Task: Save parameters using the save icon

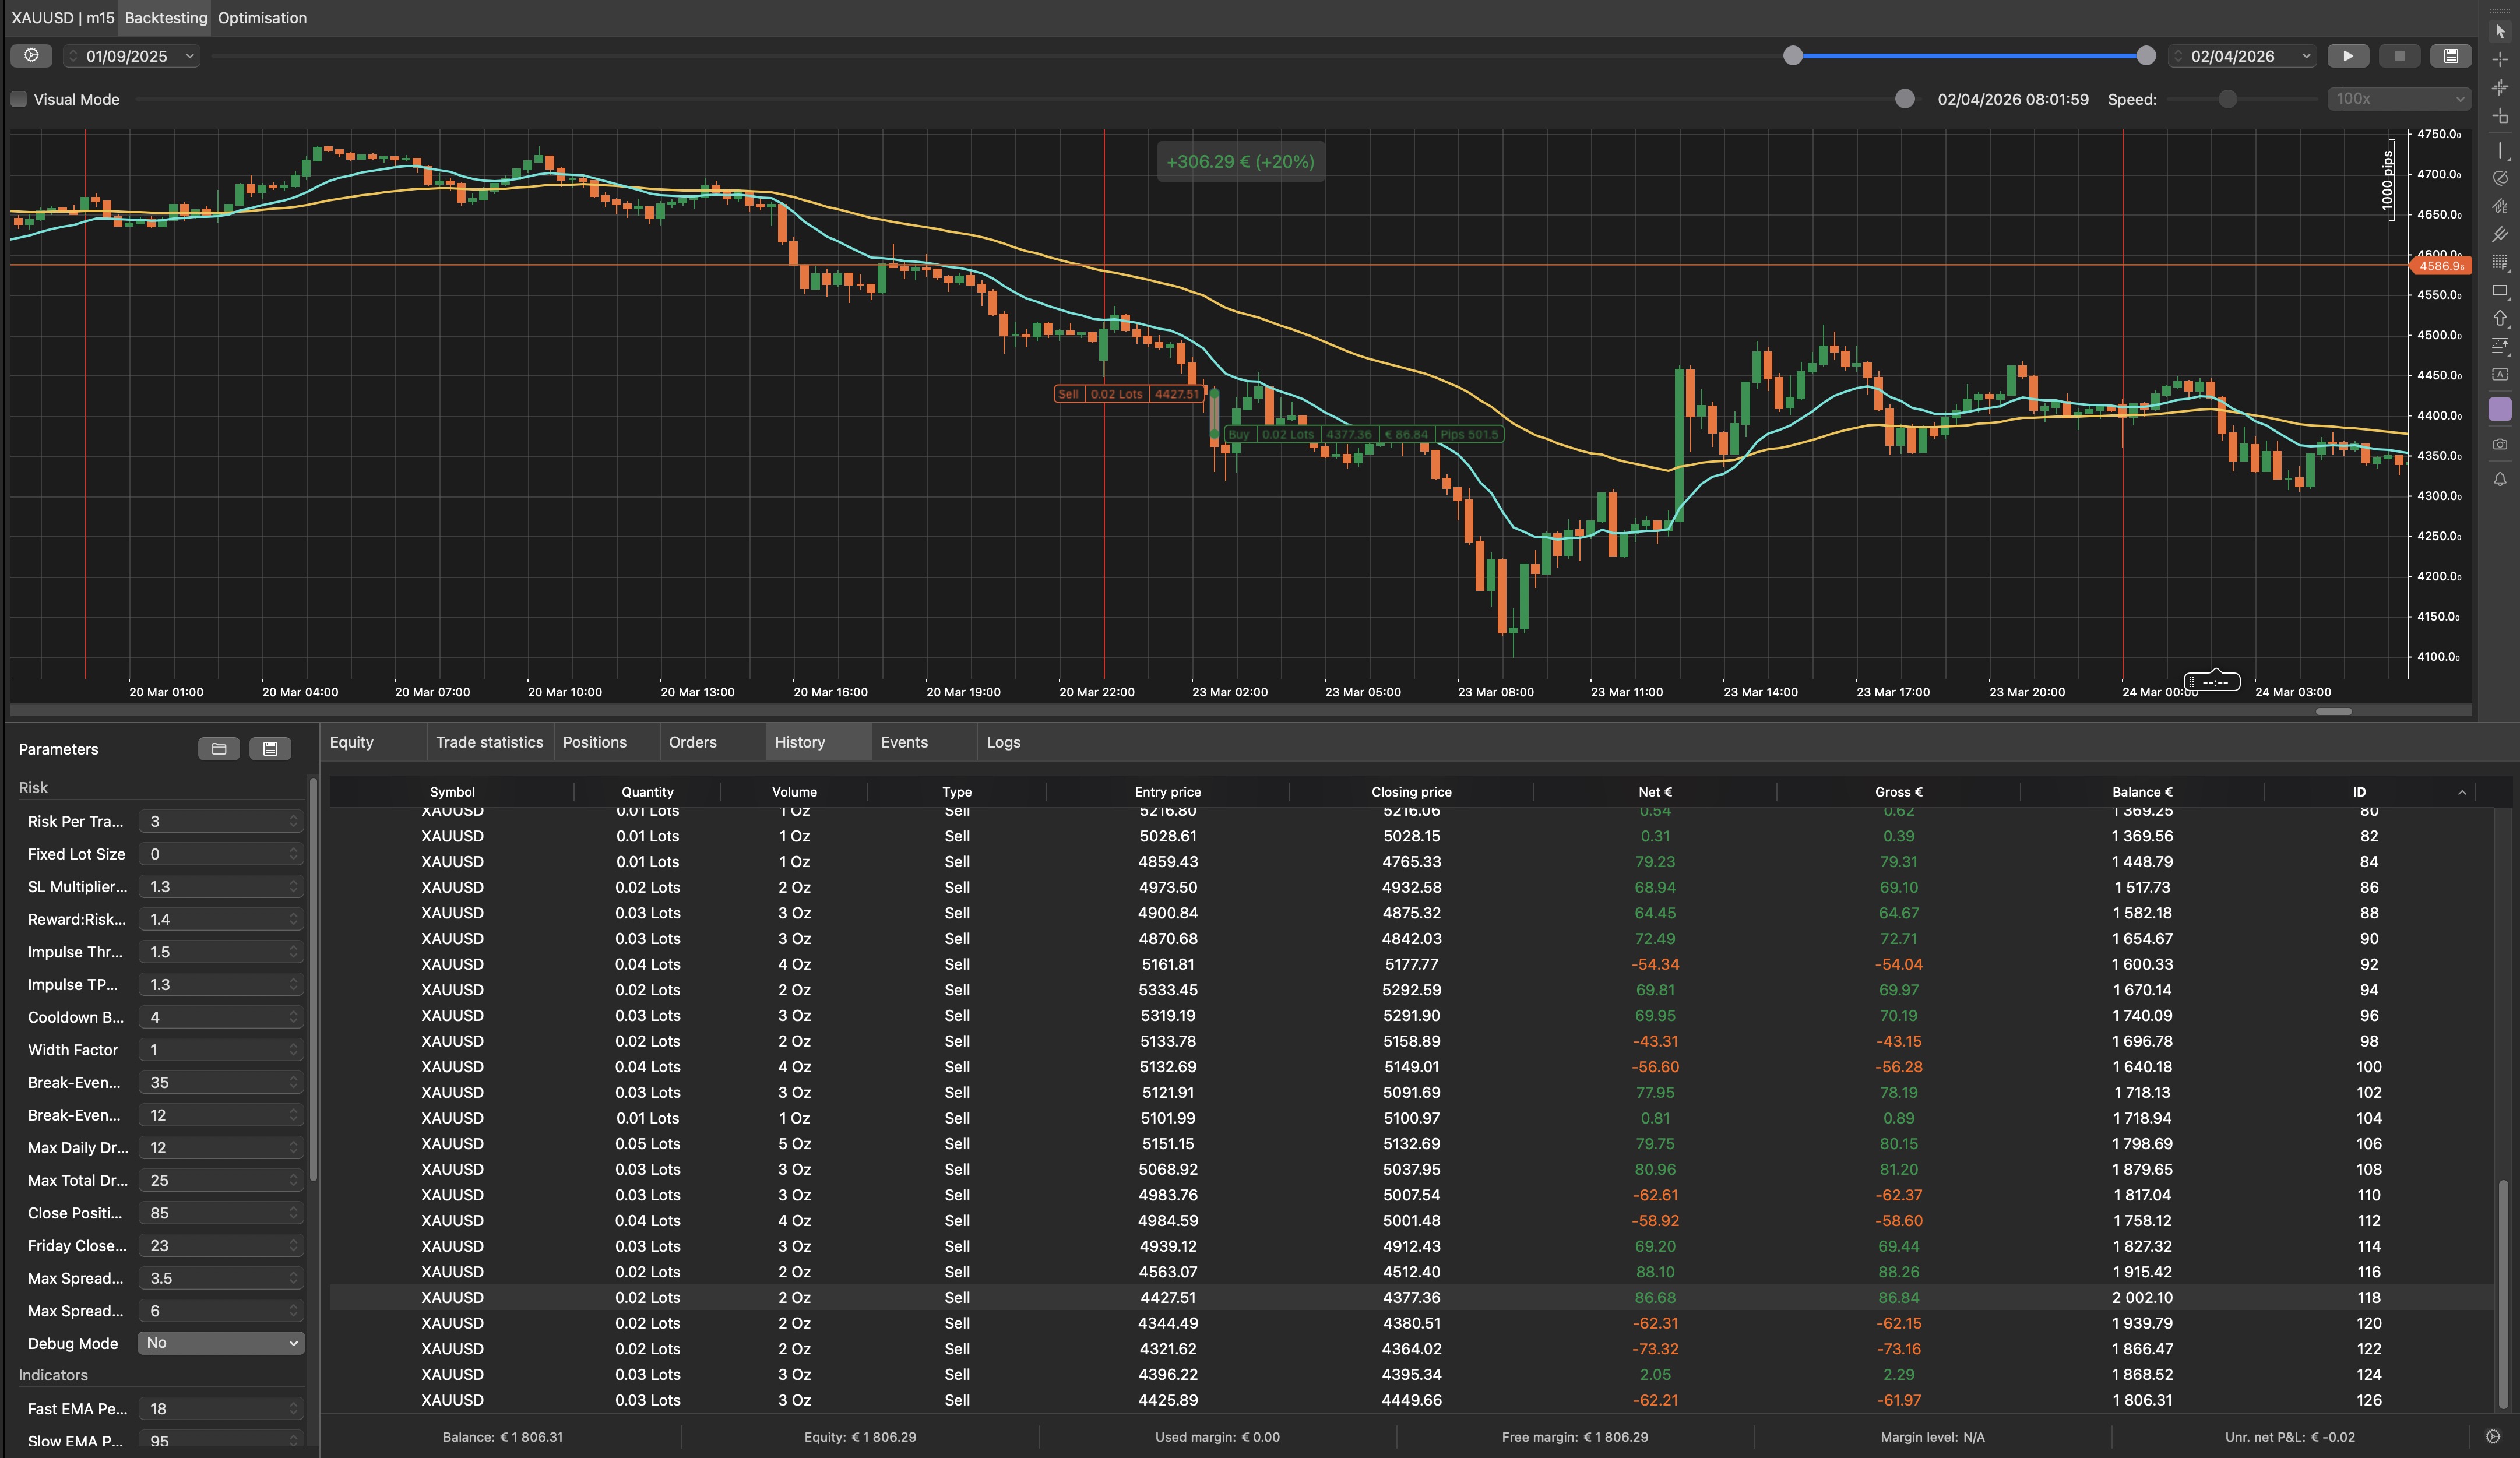Action: pyautogui.click(x=270, y=749)
